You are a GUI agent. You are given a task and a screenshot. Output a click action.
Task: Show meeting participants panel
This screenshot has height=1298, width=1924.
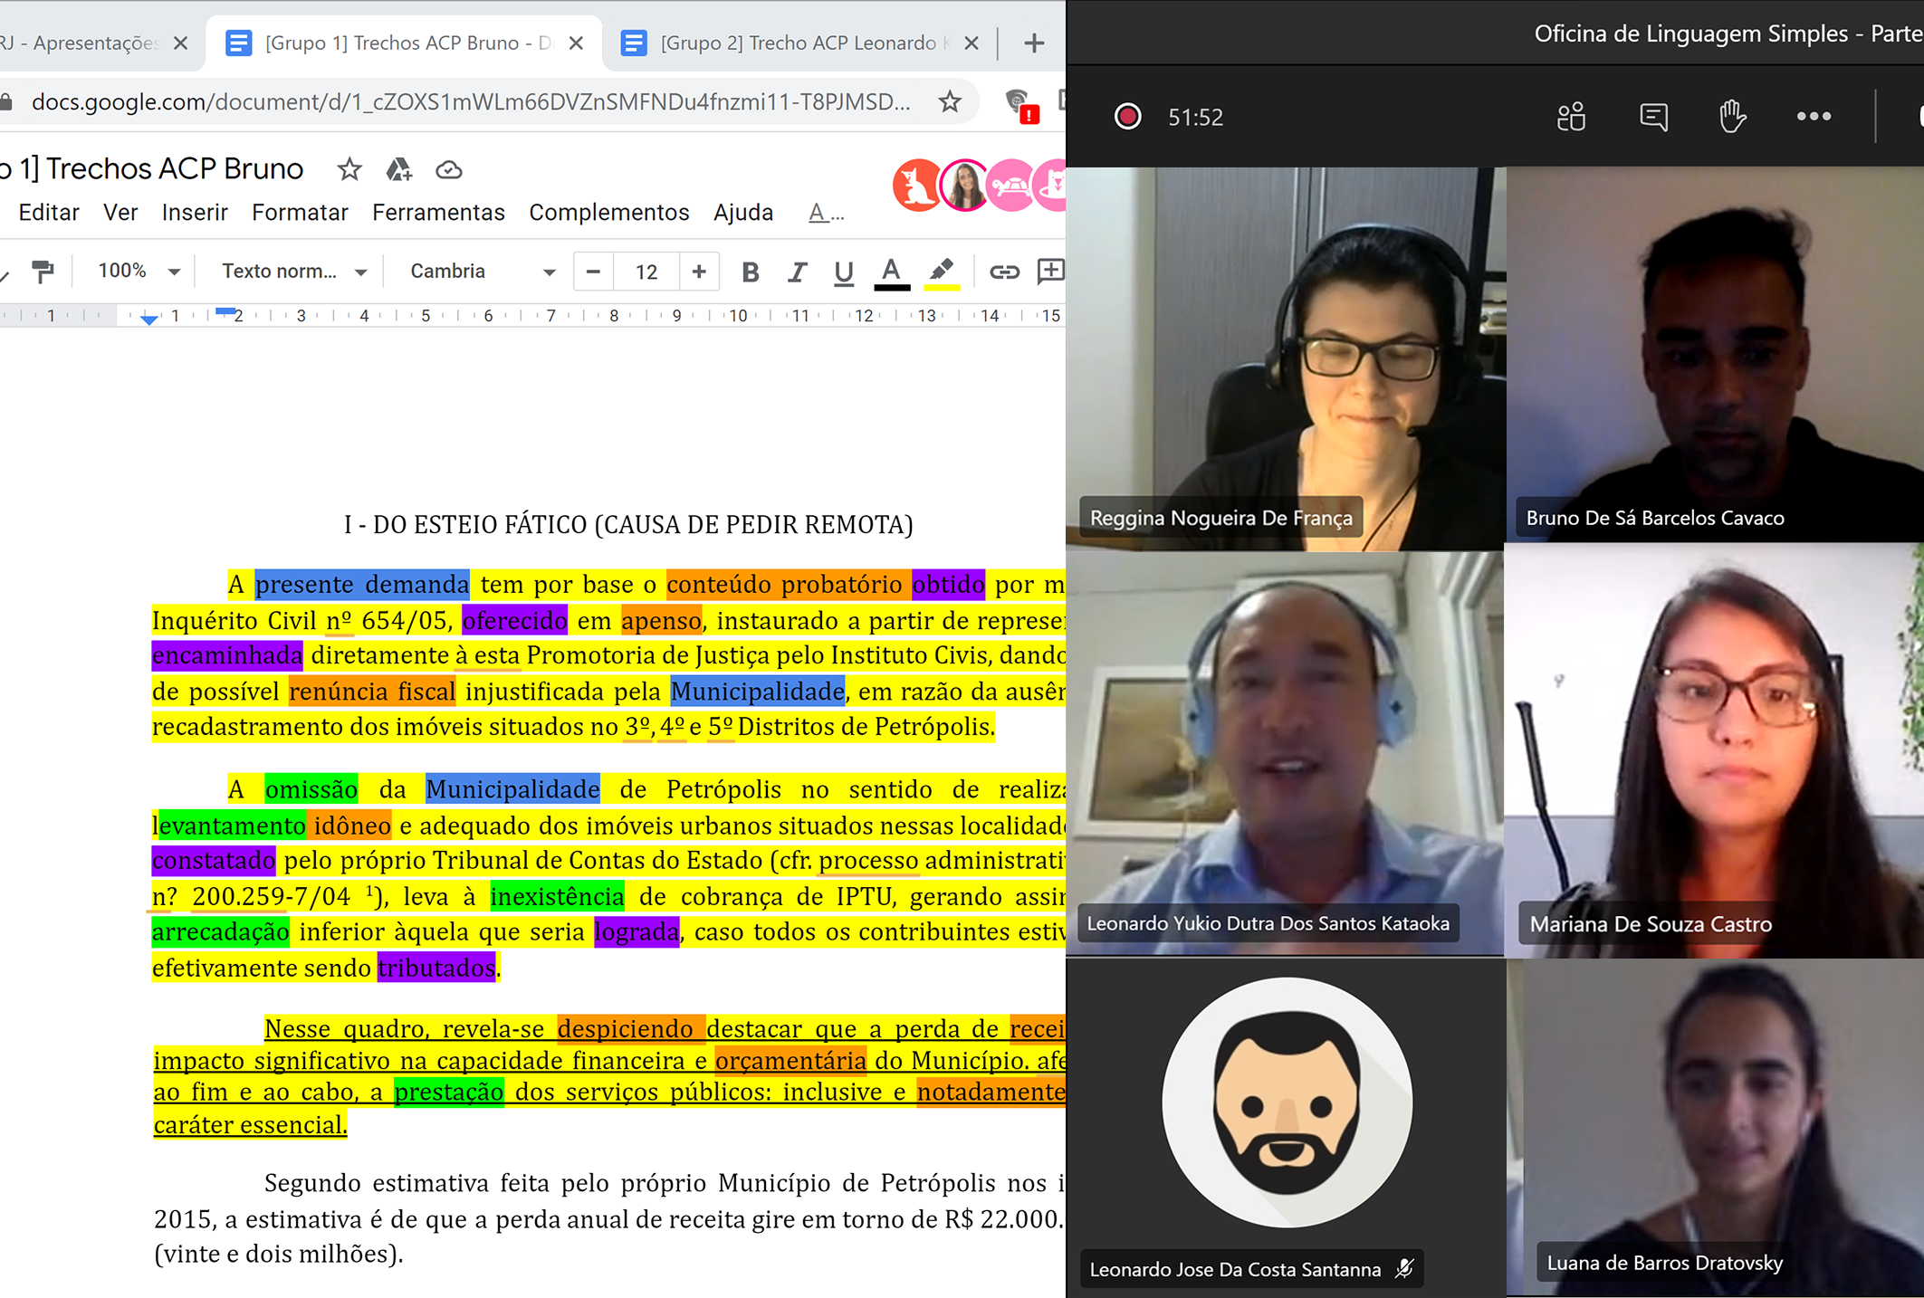[x=1571, y=117]
